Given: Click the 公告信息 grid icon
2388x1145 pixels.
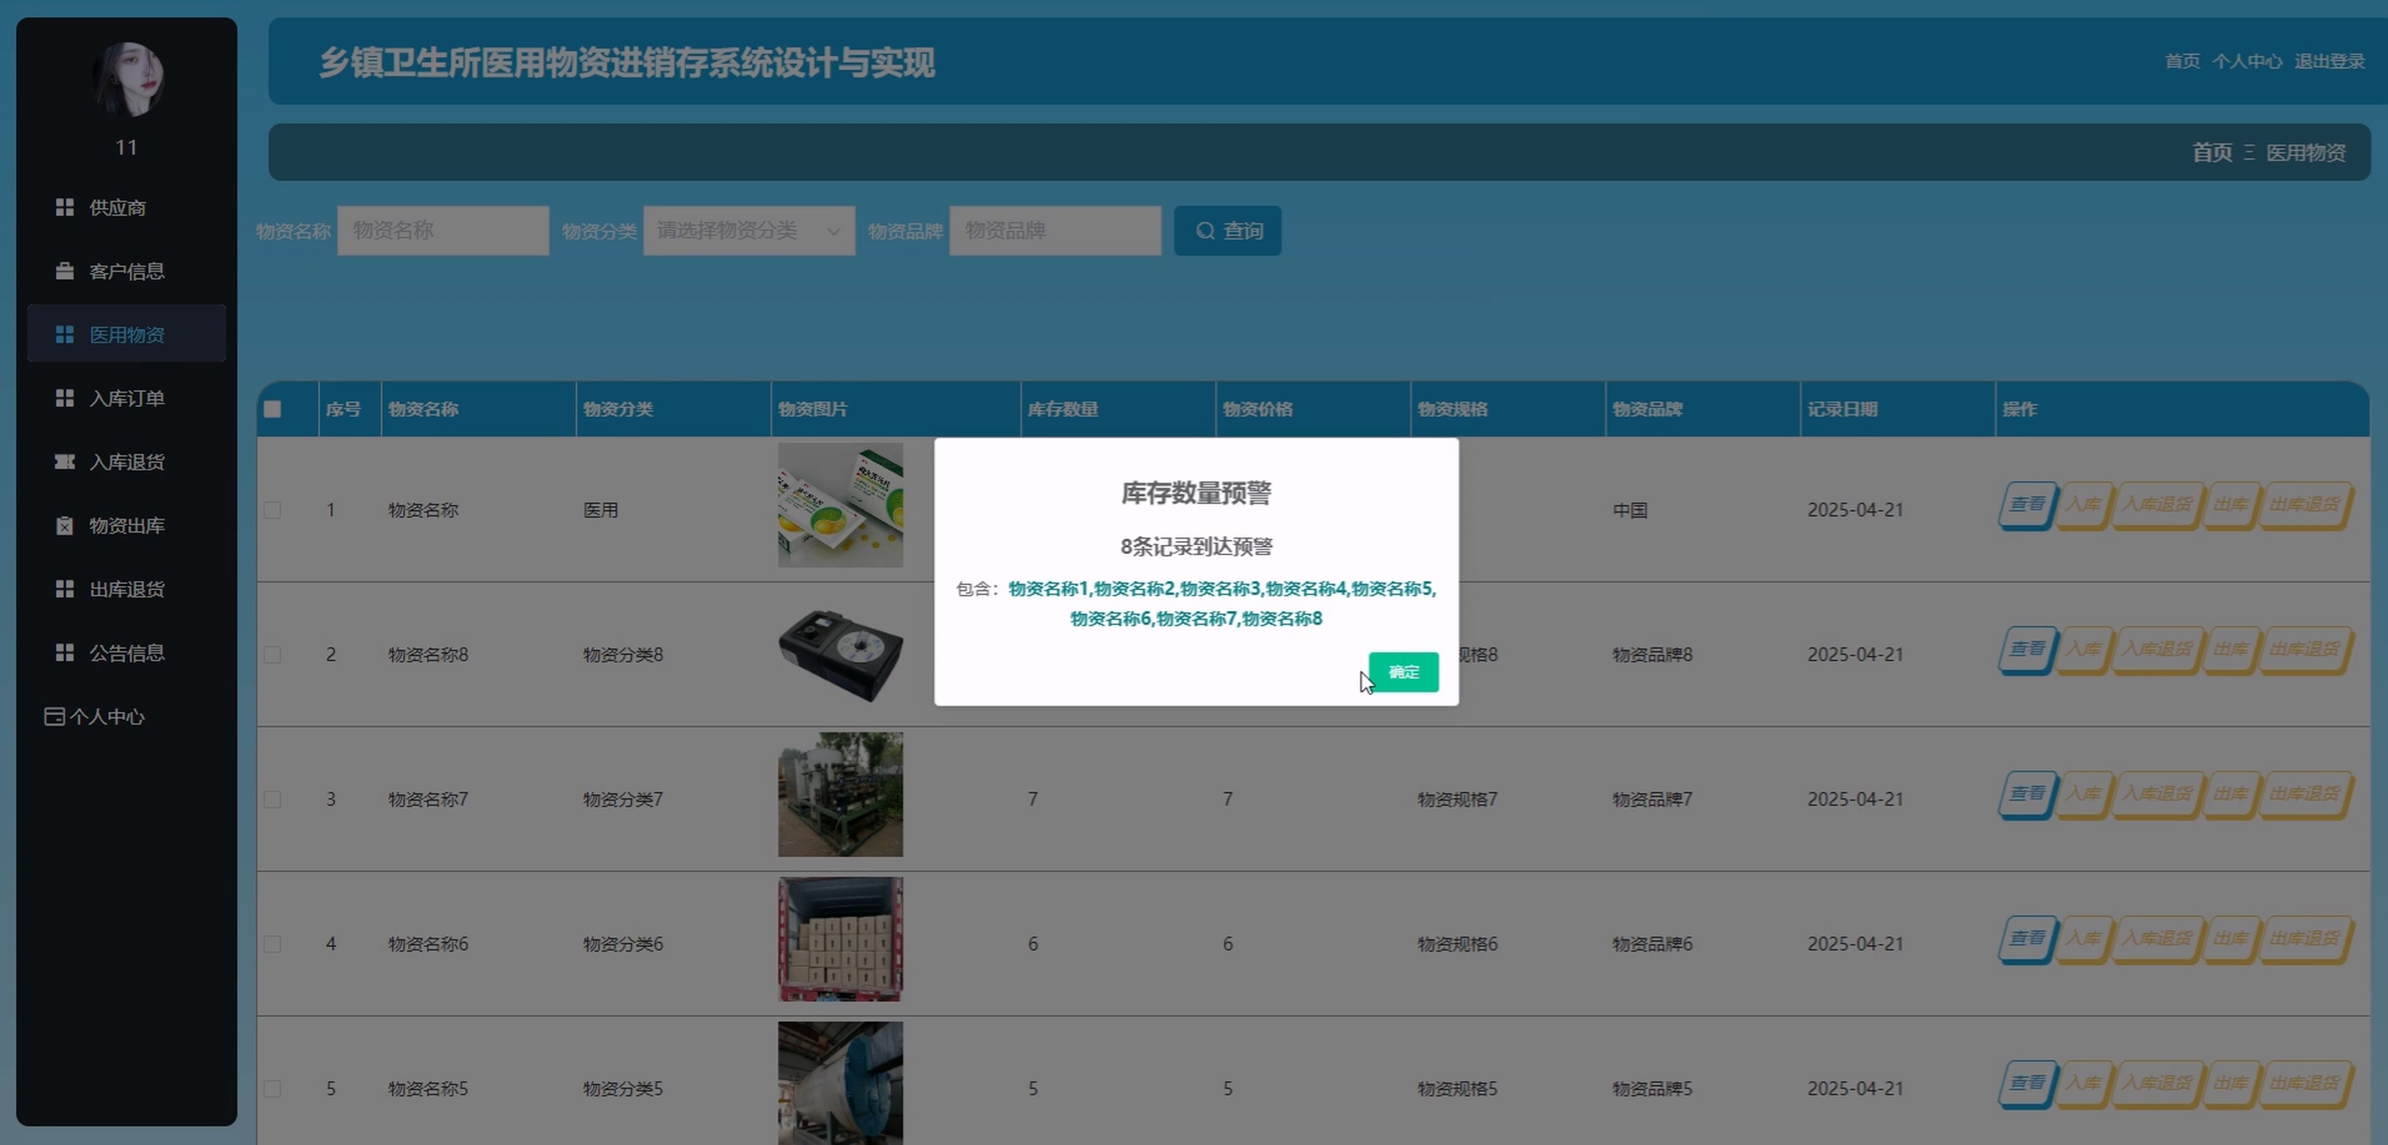Looking at the screenshot, I should (x=64, y=653).
